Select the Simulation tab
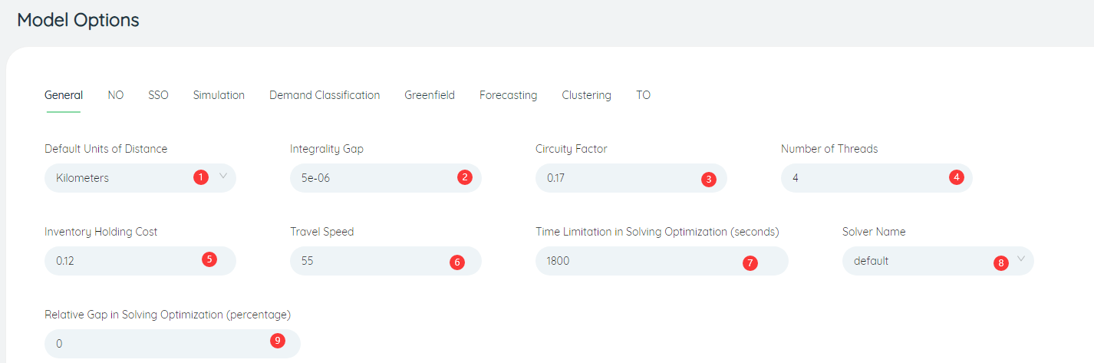 [x=219, y=95]
